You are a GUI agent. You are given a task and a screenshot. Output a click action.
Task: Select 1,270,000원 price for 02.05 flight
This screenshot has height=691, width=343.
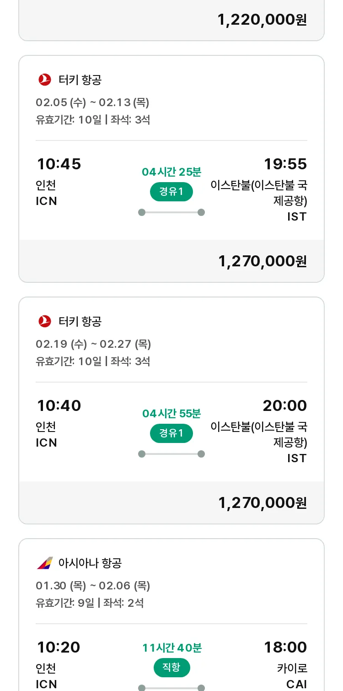(263, 261)
